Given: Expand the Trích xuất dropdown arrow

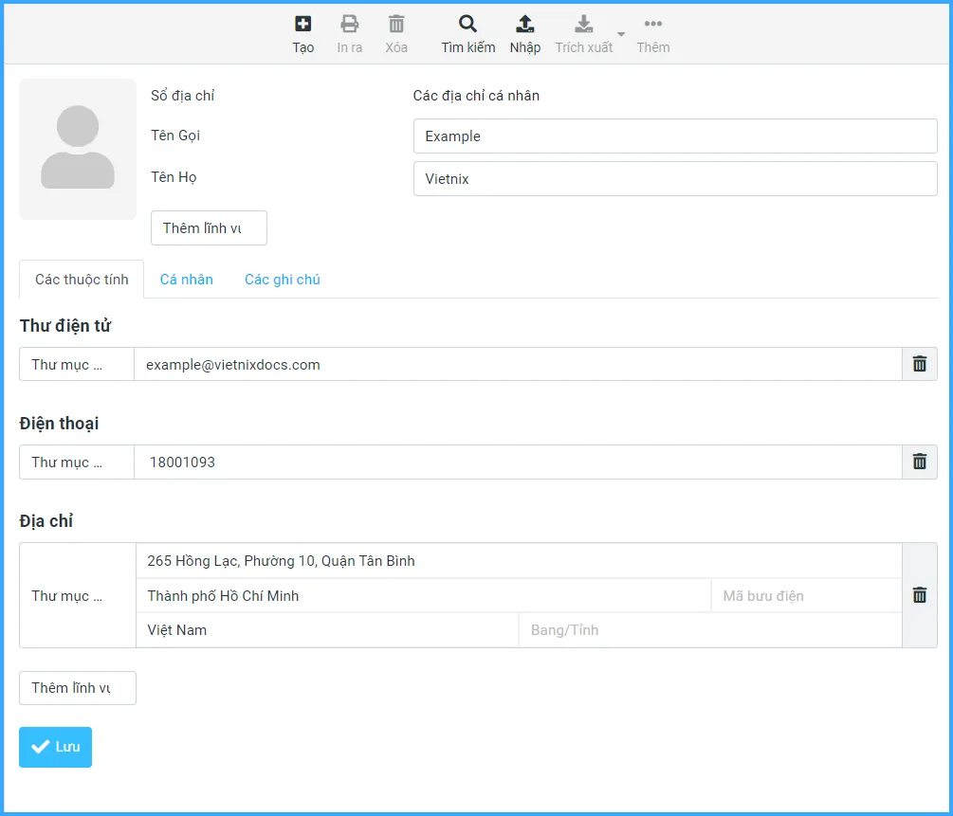Looking at the screenshot, I should point(621,35).
